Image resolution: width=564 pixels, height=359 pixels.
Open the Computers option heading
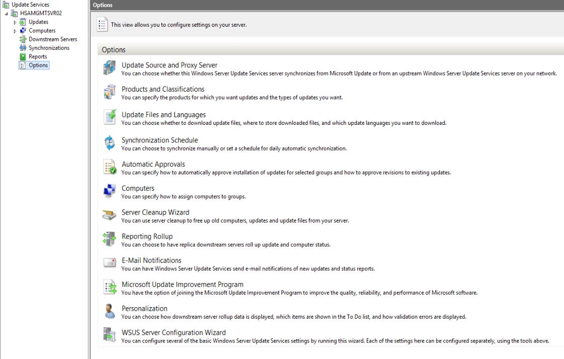click(x=138, y=188)
